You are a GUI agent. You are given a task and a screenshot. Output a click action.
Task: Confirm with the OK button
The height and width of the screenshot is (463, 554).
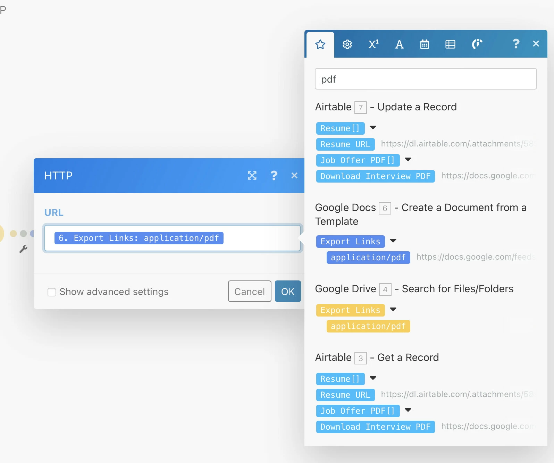click(x=288, y=291)
